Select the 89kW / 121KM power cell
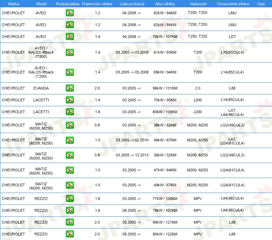Viewport: 272px width, 240px height. [x=165, y=222]
